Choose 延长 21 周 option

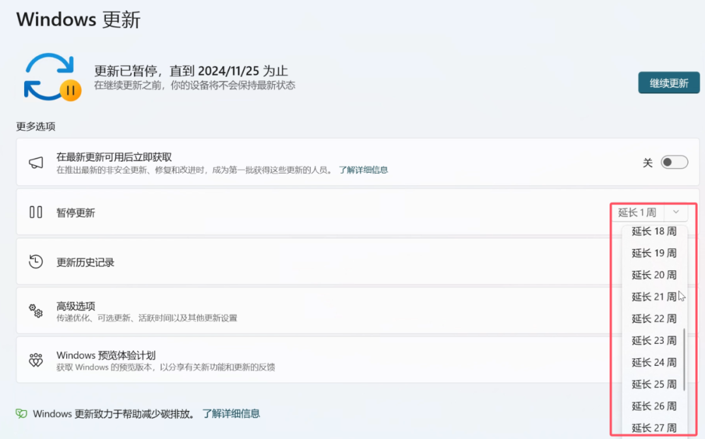pyautogui.click(x=653, y=297)
